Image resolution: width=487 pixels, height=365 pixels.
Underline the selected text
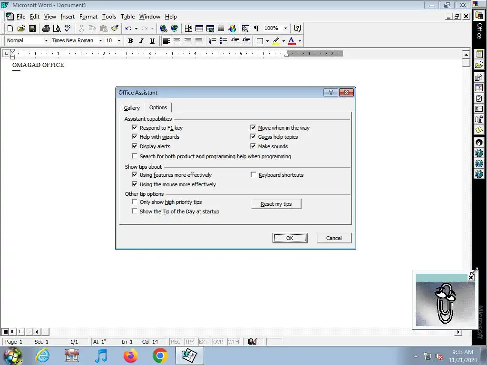[152, 41]
